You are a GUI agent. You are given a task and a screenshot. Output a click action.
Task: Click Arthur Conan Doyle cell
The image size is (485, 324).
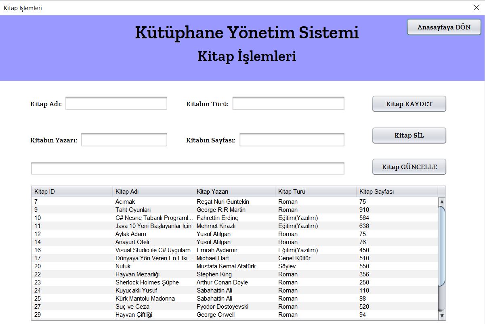point(235,282)
